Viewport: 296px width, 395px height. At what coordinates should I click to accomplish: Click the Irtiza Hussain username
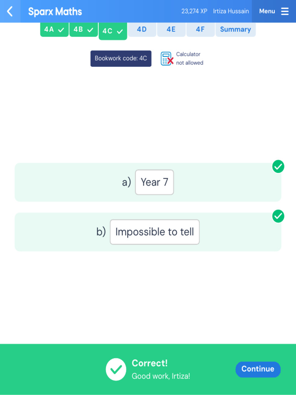231,11
